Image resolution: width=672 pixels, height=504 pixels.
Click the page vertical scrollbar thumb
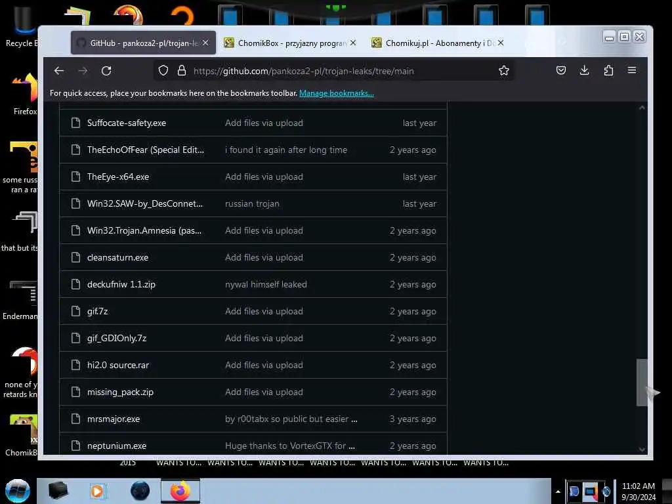[x=642, y=383]
